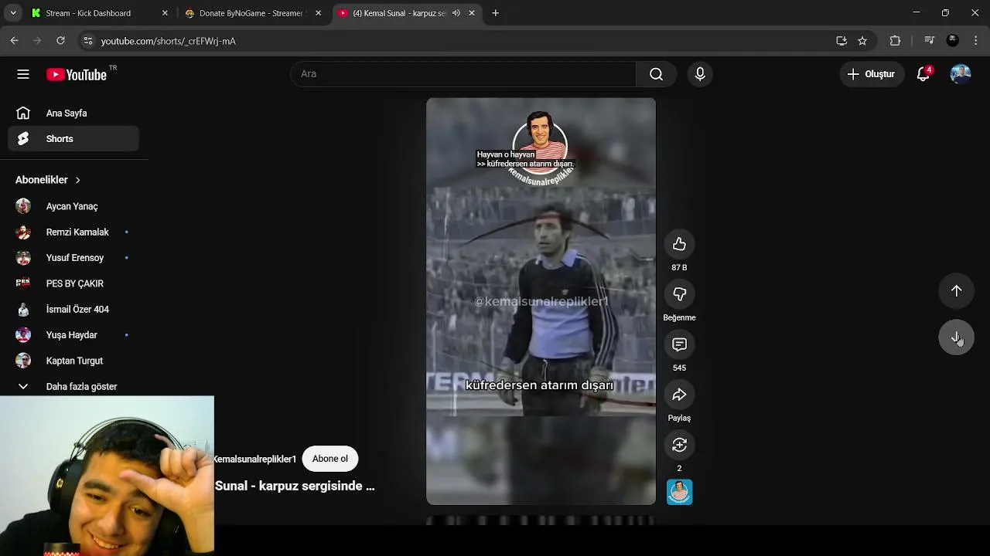Click the Ara search input field
Viewport: 990px width, 556px height.
(463, 74)
